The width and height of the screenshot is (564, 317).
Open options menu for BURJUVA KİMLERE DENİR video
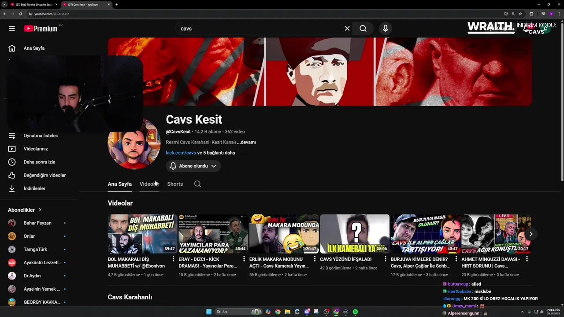[456, 259]
